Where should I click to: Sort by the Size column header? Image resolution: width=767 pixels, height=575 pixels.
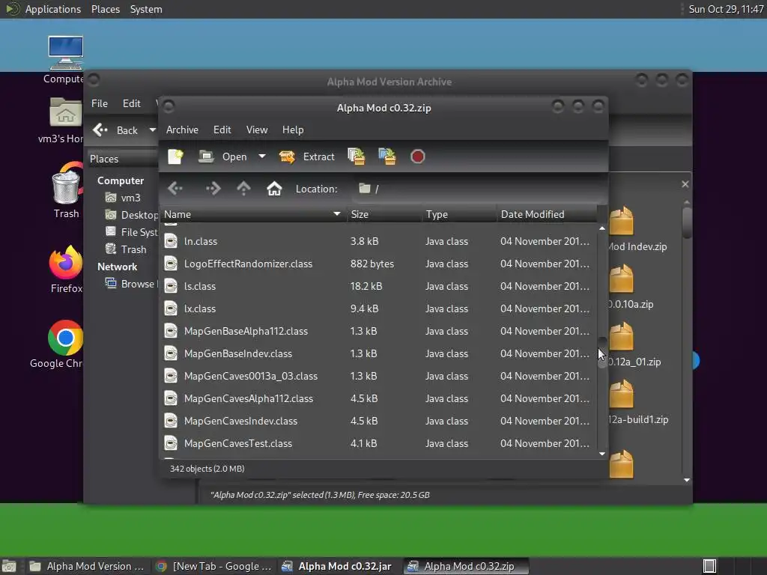pos(384,214)
